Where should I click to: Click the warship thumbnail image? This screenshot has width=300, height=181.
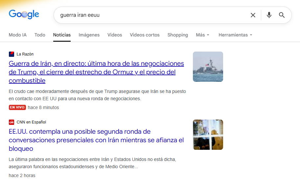tap(208, 67)
